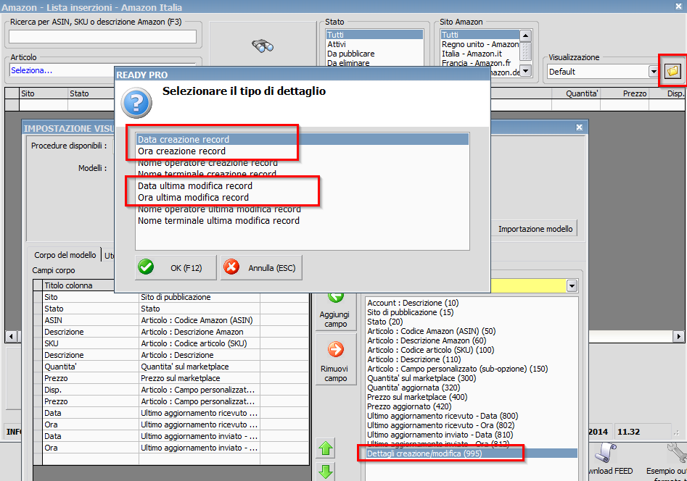Select 'Francia - Amazon.fr' site
Image resolution: width=687 pixels, height=481 pixels.
(480, 63)
